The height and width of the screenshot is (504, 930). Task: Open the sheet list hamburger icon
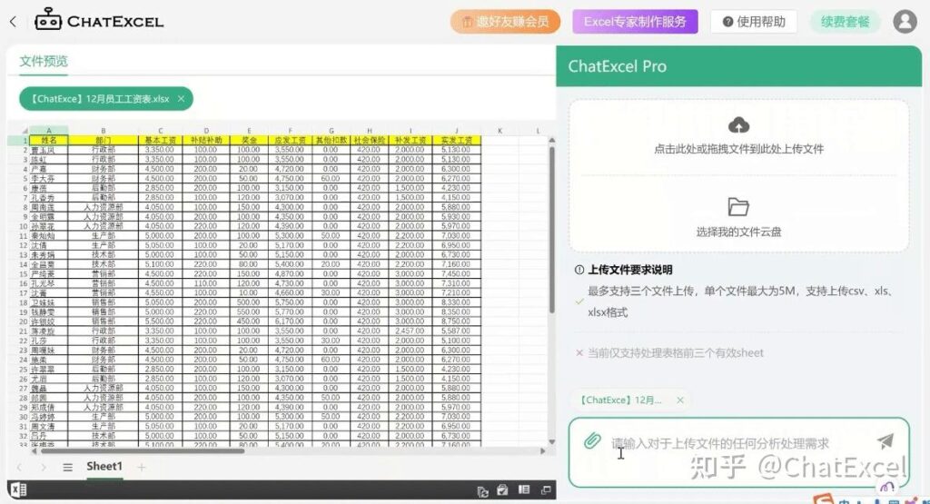click(x=67, y=468)
